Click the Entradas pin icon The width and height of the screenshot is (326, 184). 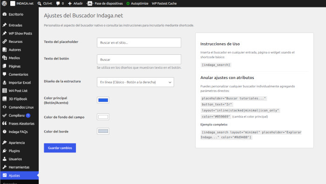pos(5,25)
